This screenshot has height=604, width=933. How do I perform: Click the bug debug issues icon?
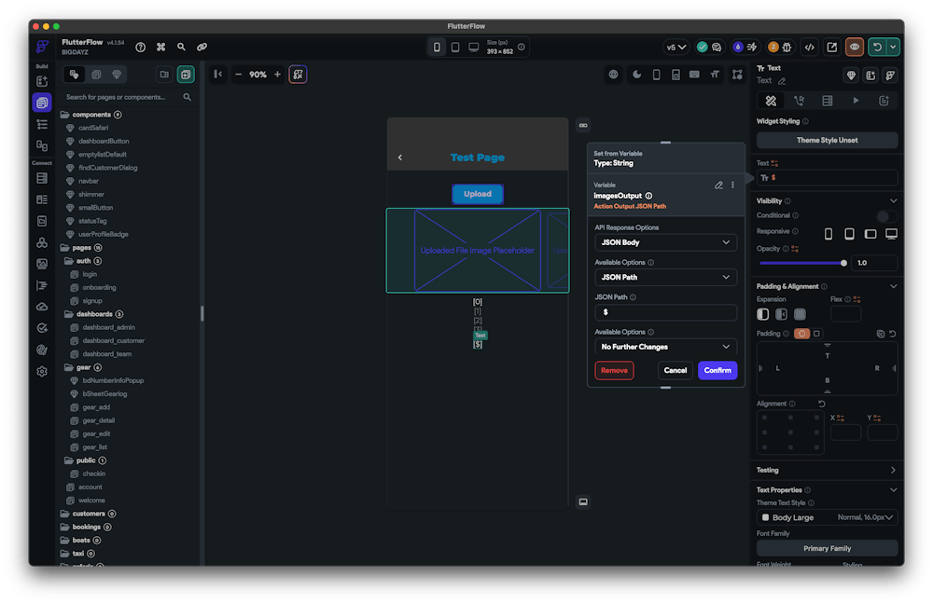click(x=787, y=47)
